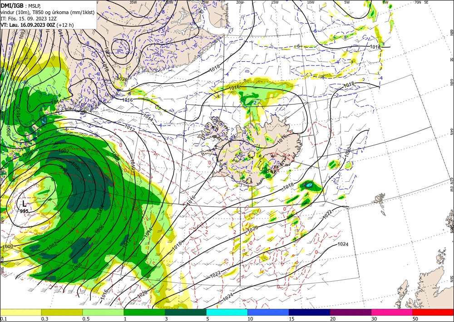Screen dimensions: 454x322
Task: Click the 'L' low pressure marker
Action: 24,204
